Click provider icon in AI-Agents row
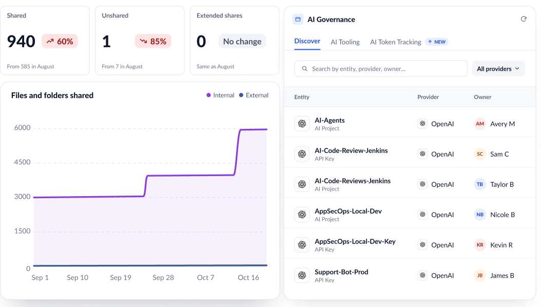Viewport: 541px width, 307px height. pyautogui.click(x=422, y=124)
